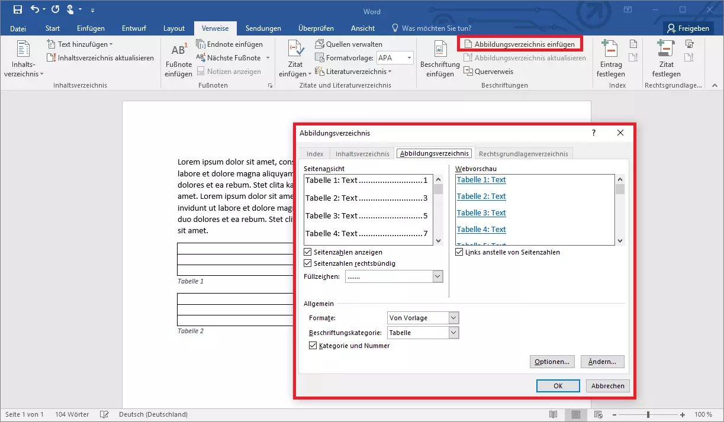Click the zoom slider handle in the status bar
This screenshot has width=724, height=422.
click(x=648, y=414)
